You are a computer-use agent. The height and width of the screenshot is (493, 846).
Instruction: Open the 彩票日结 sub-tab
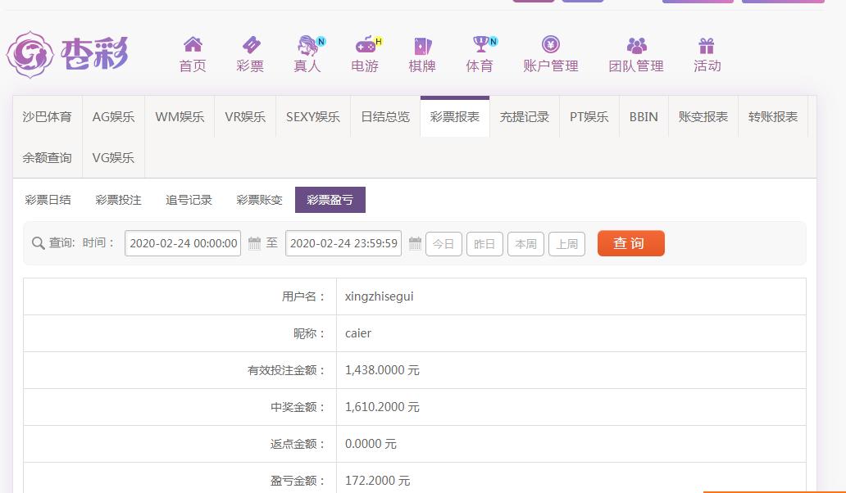[48, 200]
